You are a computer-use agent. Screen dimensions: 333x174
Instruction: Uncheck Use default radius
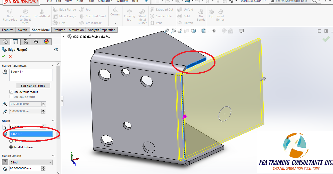(x=11, y=92)
